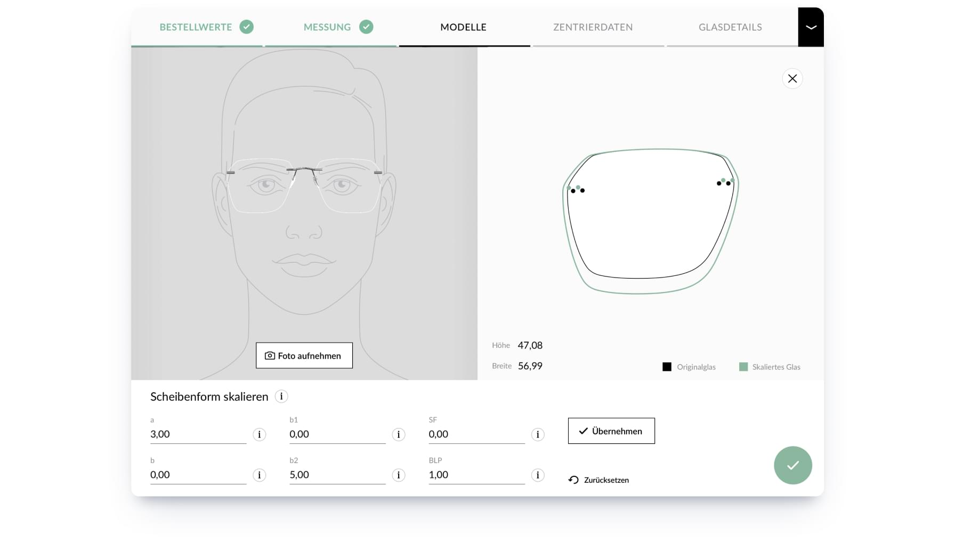Screen dimensions: 955x537
Task: Click the camera icon in Foto aufnehmen
Action: click(270, 355)
